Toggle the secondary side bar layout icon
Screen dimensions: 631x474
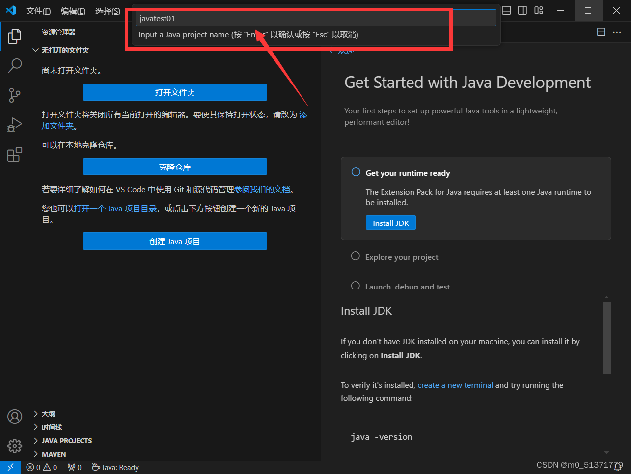[x=522, y=10]
